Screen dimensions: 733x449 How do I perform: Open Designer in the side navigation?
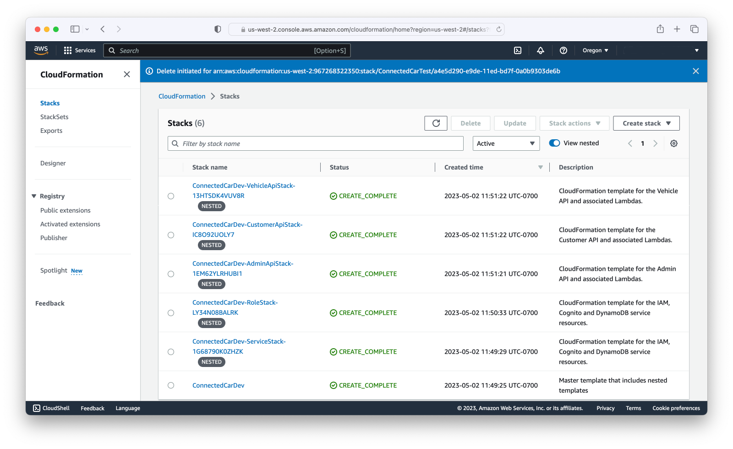(x=53, y=163)
